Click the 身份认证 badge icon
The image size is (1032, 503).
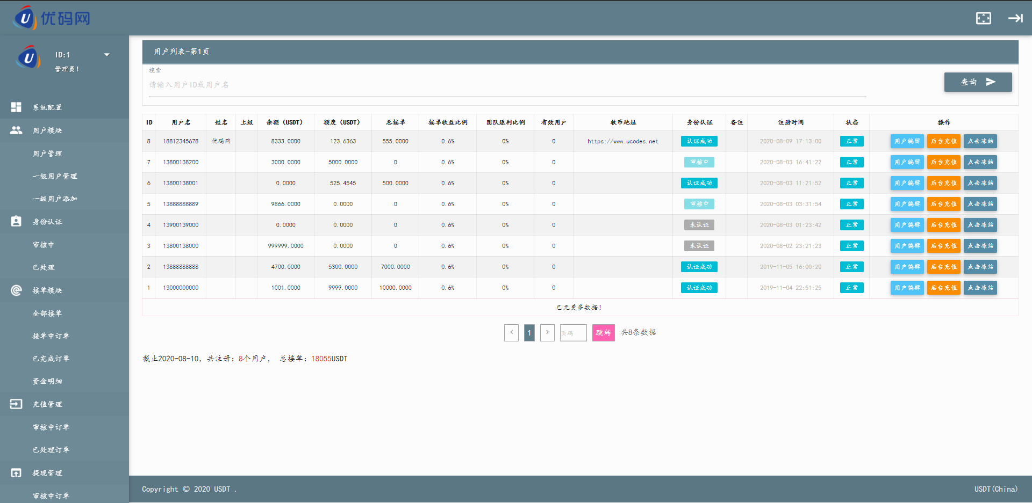click(x=16, y=222)
